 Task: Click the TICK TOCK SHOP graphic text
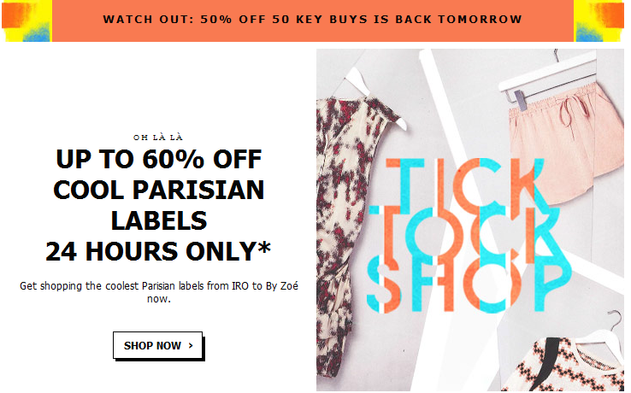click(x=469, y=235)
